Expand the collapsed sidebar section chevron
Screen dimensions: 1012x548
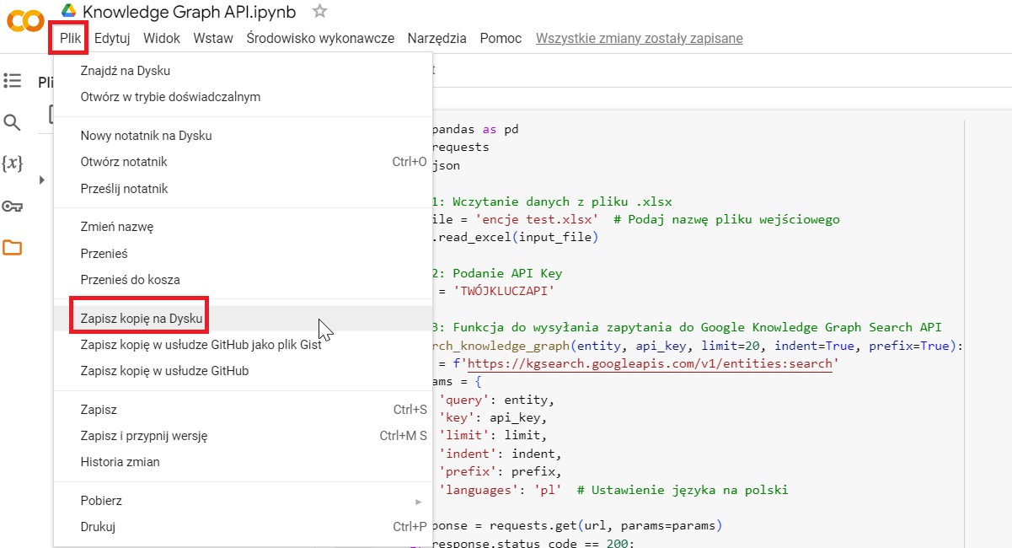[x=40, y=180]
